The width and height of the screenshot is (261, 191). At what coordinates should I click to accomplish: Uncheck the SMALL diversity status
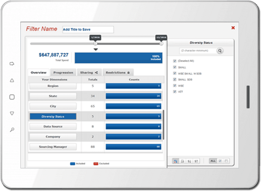pyautogui.click(x=175, y=67)
